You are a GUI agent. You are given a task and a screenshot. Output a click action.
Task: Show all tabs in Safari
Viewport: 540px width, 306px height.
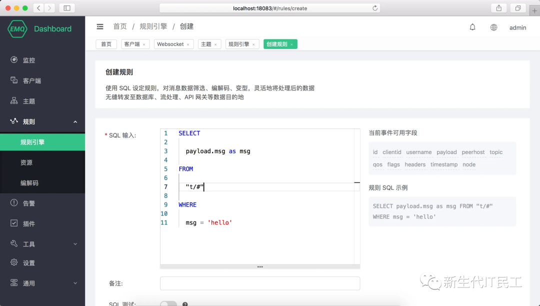517,8
